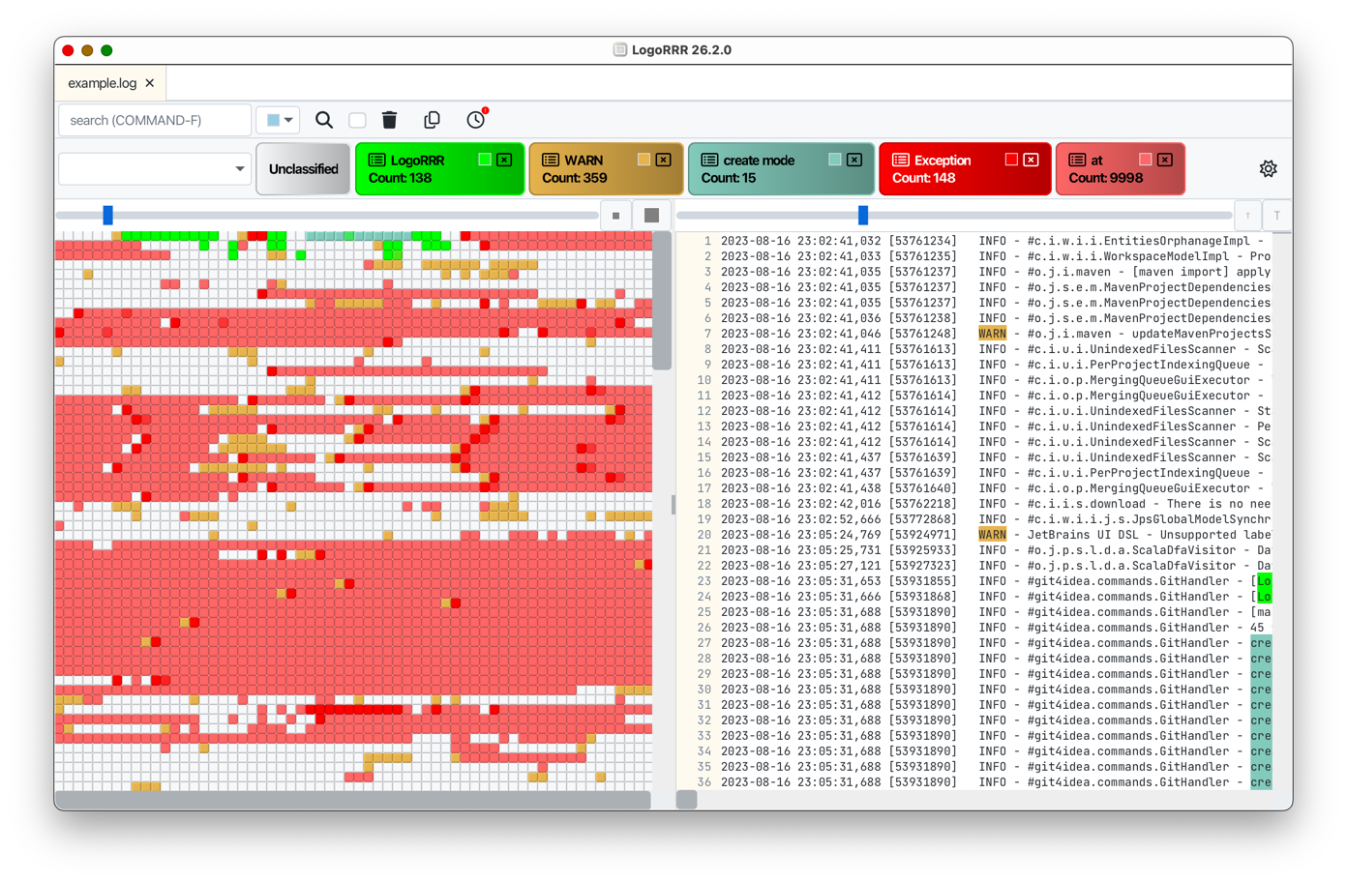This screenshot has width=1347, height=882.
Task: Click the block view horizontal scrollbar
Action: click(352, 800)
